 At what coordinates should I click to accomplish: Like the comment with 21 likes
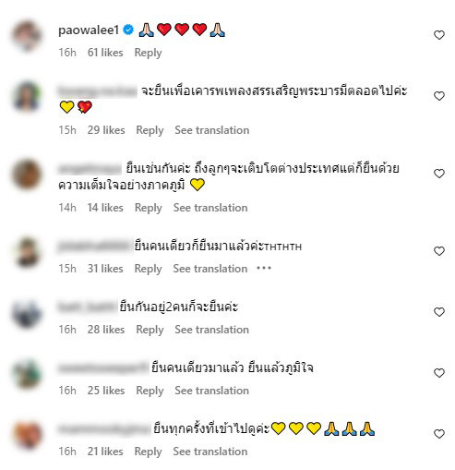[439, 434]
